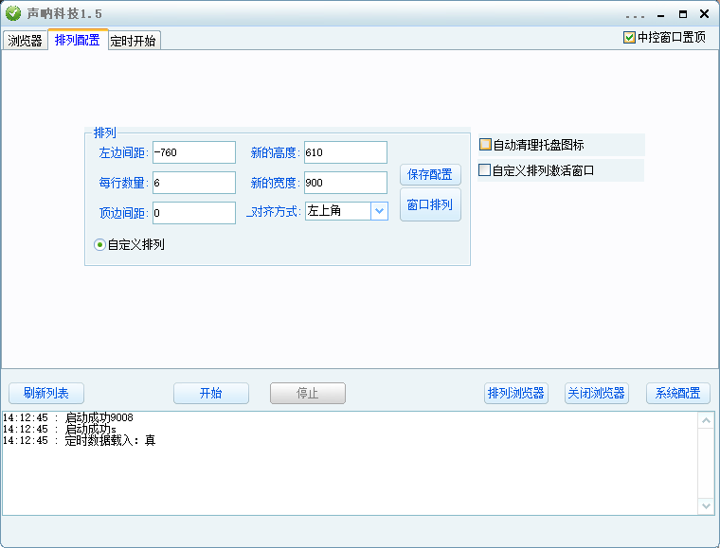Click the green checkmark app icon
This screenshot has width=720, height=548.
13,13
